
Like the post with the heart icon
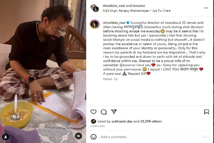[x=93, y=112]
